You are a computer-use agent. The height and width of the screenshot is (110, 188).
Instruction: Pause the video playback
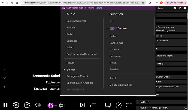[x=5, y=105]
